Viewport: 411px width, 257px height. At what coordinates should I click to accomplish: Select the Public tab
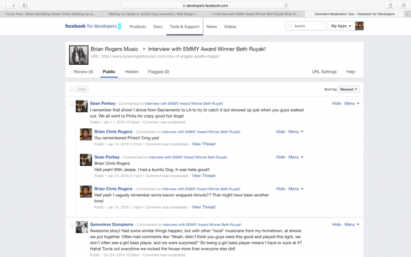(x=109, y=72)
